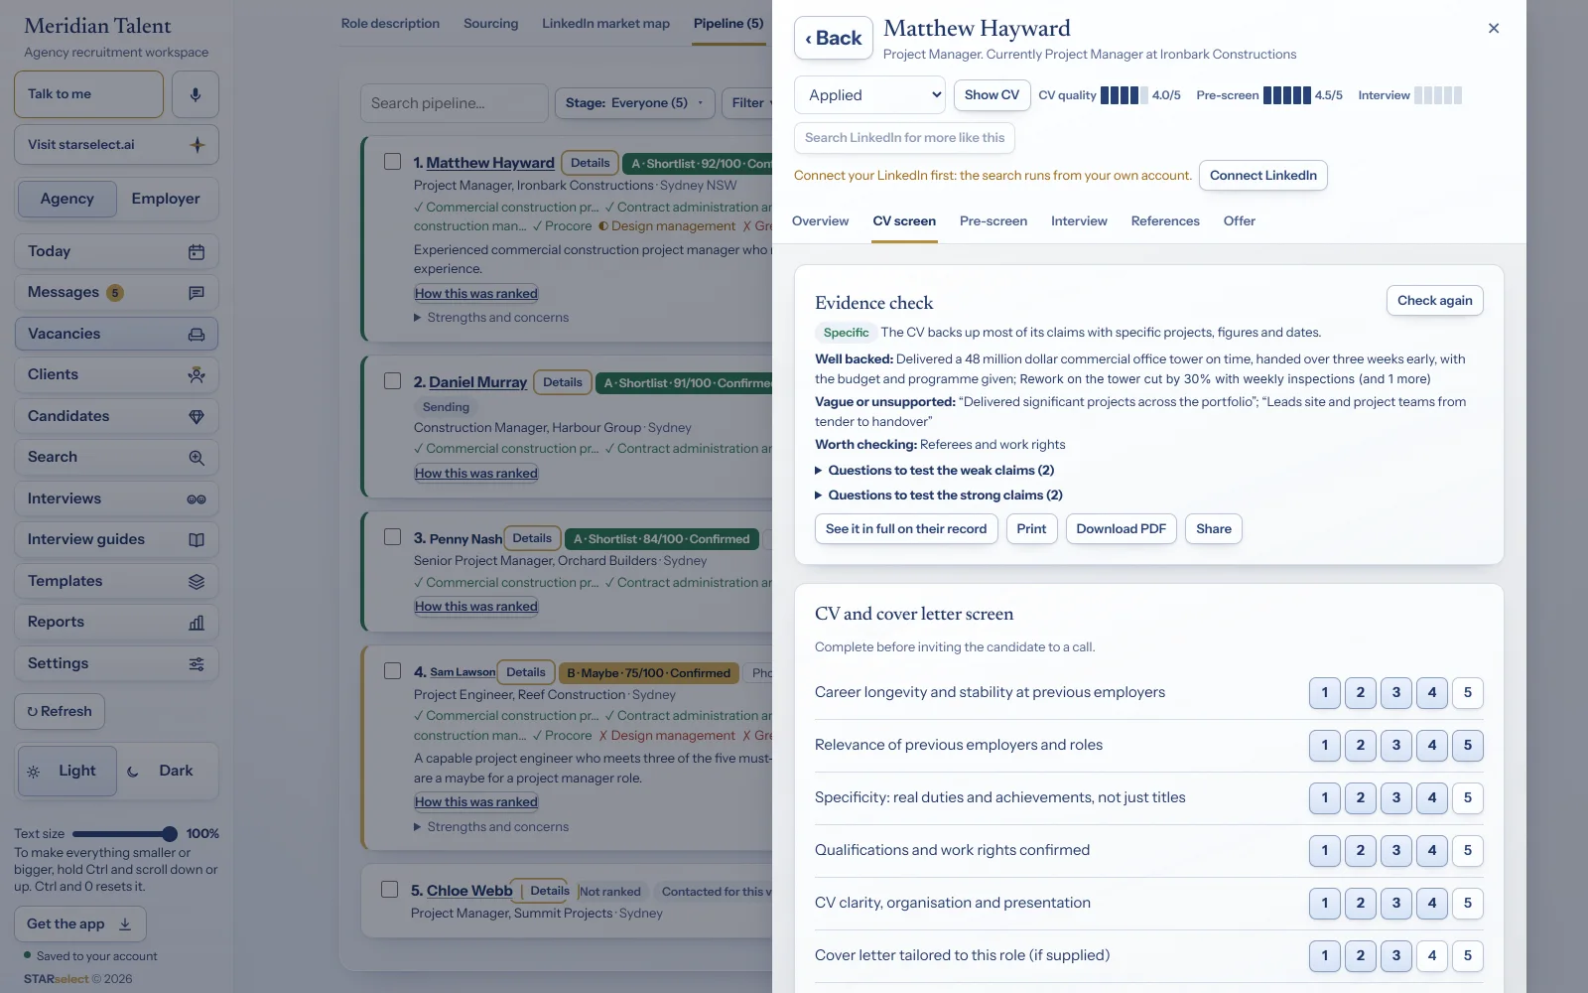The height and width of the screenshot is (993, 1588).
Task: Close the Matthew Hayward panel with X
Action: pyautogui.click(x=1494, y=28)
